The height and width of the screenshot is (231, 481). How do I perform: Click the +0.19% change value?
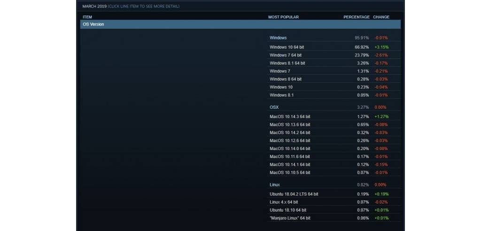click(x=381, y=194)
